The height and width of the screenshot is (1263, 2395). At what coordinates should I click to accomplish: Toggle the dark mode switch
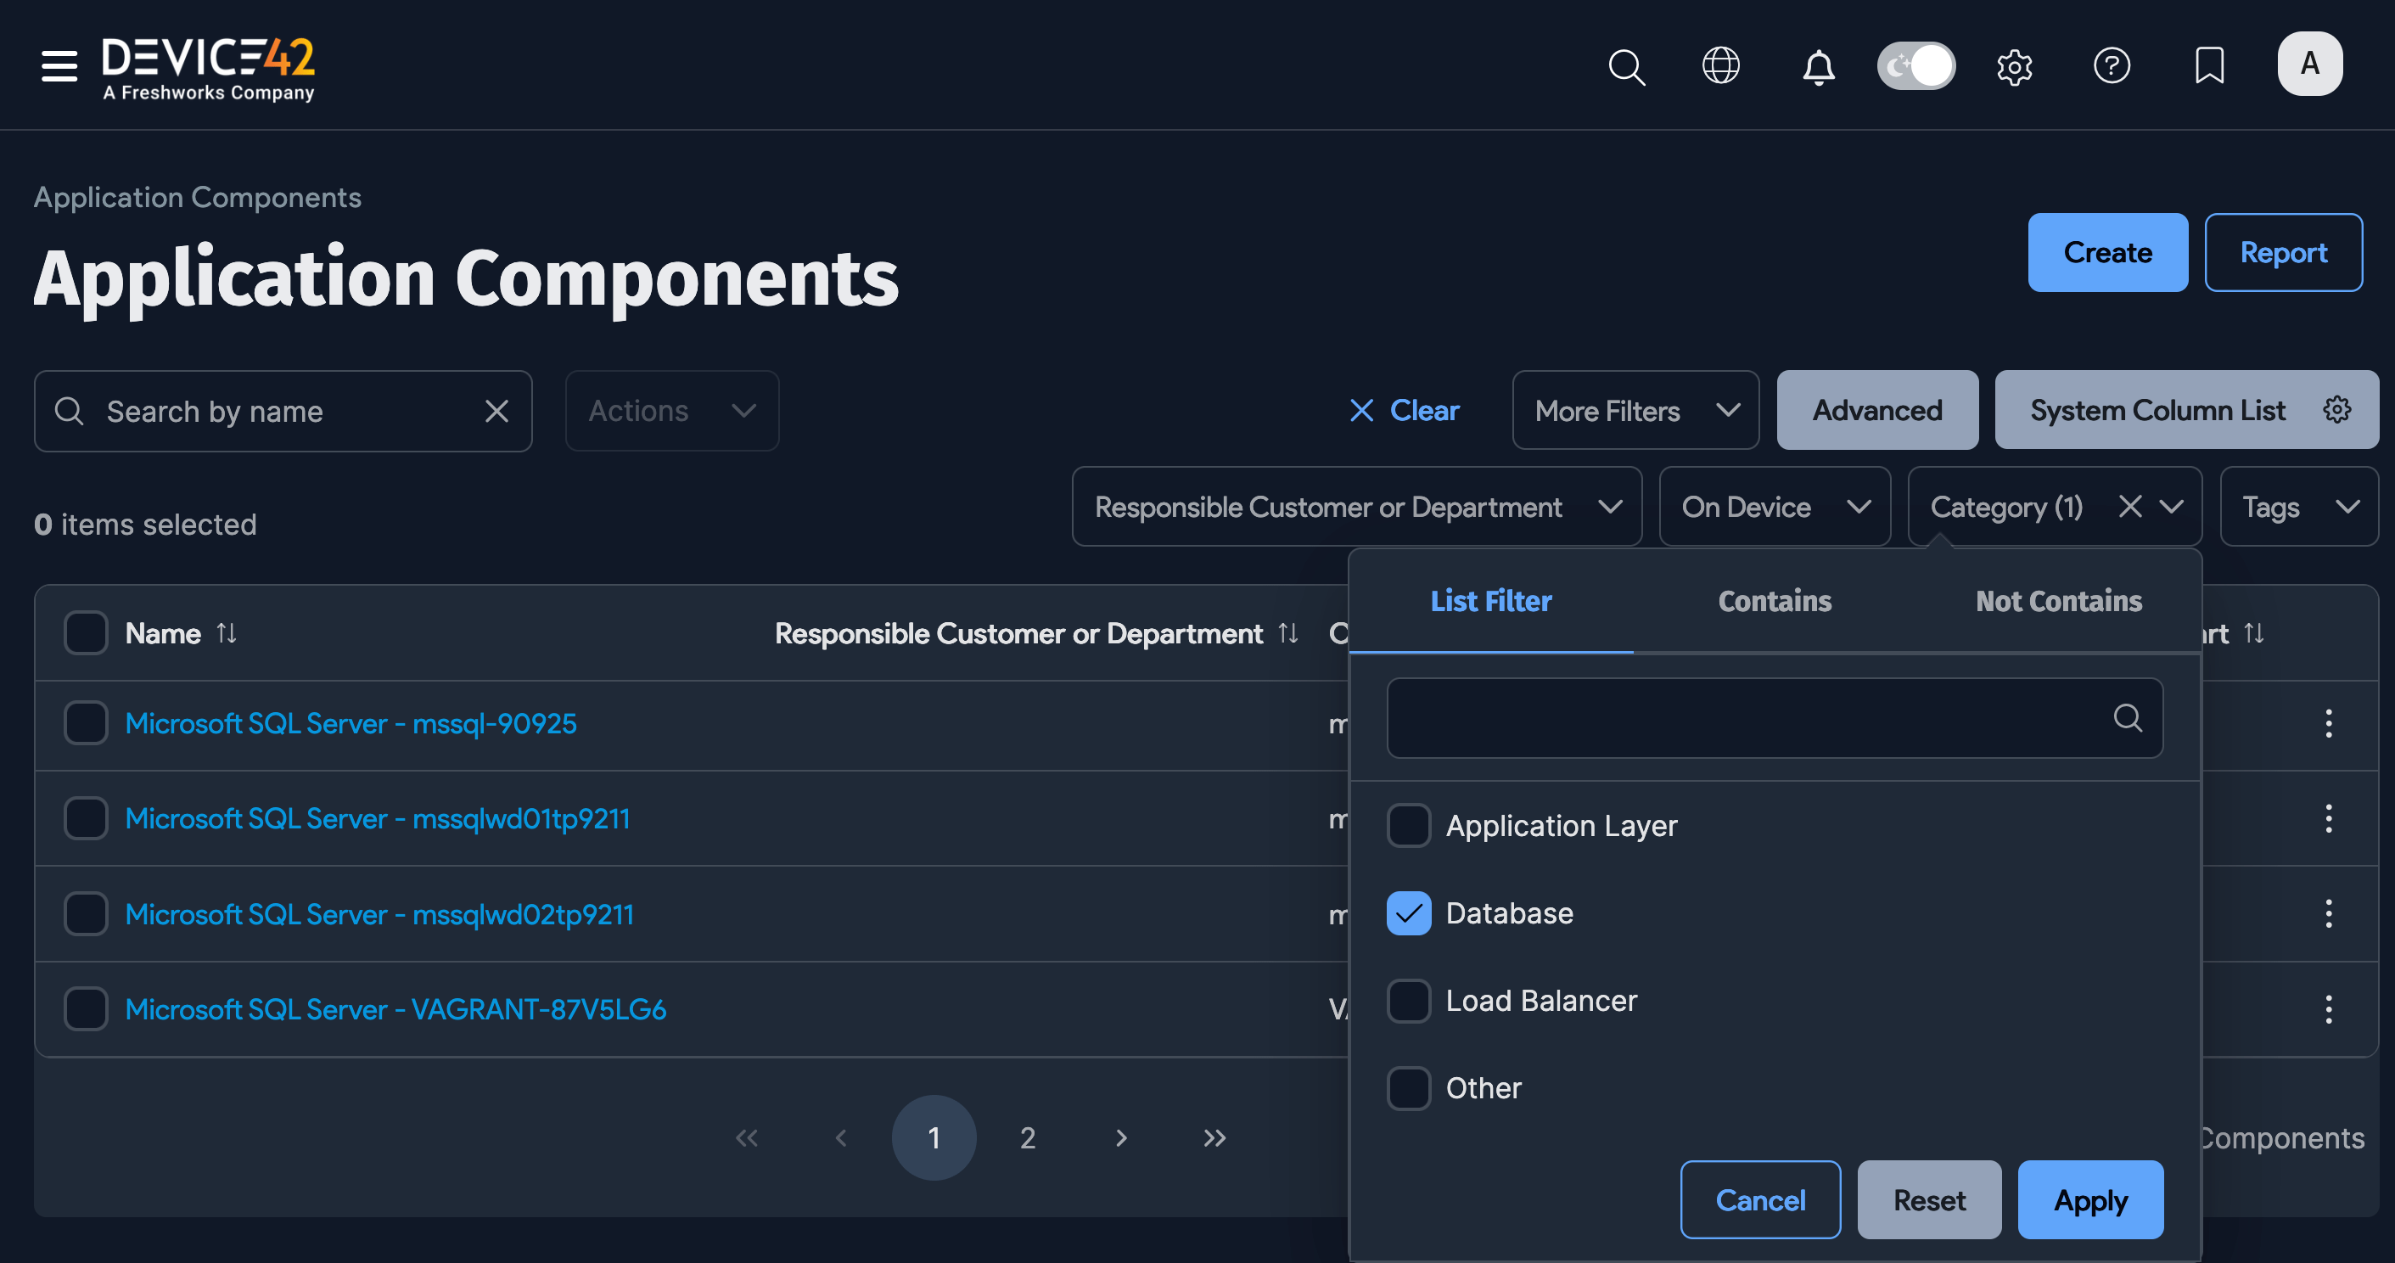click(1916, 65)
